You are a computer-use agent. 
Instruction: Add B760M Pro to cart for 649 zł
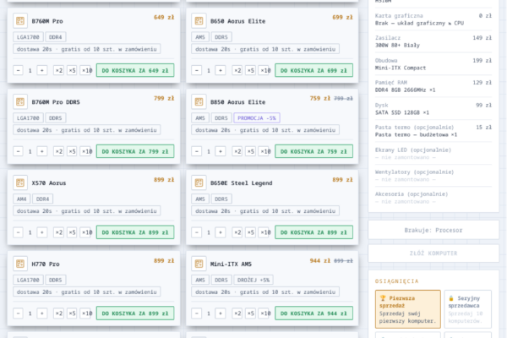pyautogui.click(x=135, y=70)
